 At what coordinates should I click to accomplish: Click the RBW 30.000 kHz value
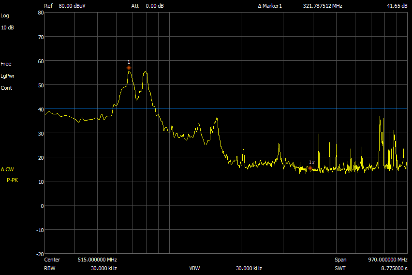(104, 268)
